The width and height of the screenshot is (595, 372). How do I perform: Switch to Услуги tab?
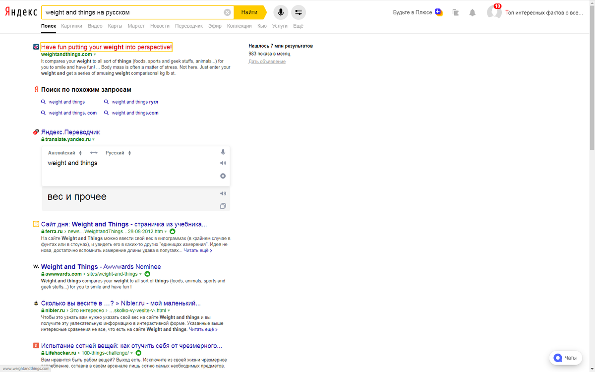click(280, 26)
